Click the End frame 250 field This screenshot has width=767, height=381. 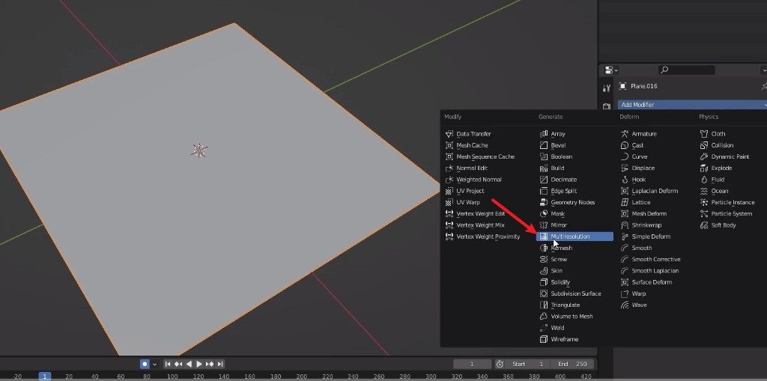point(572,364)
